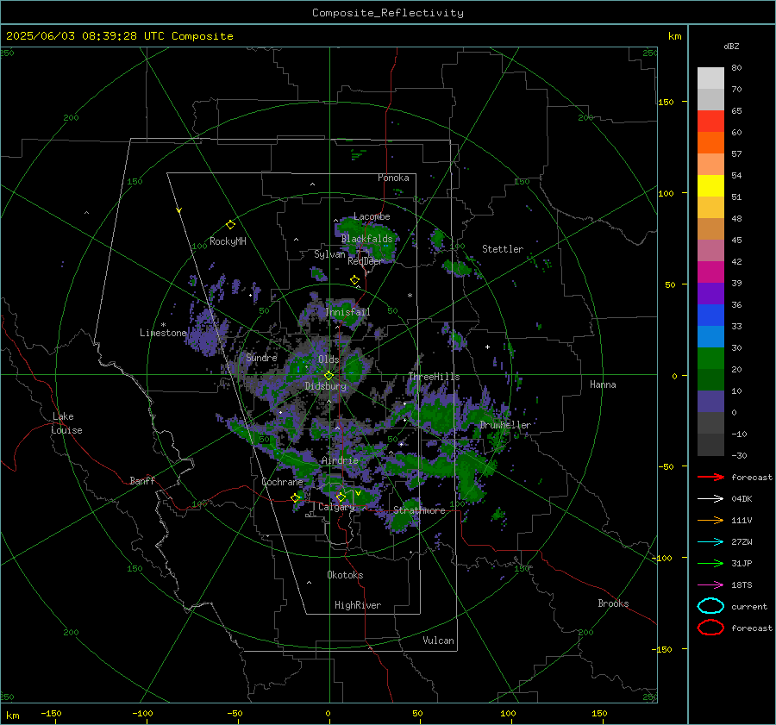
Task: Select the bright yellow 51–54 dBZ swatch
Action: pos(710,186)
